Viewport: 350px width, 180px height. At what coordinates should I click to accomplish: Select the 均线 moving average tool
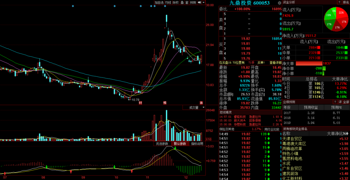click(x=168, y=3)
